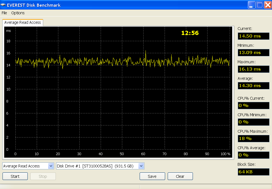Click the Maximum value field showing 16.13 ms
272x189 pixels.
coord(253,69)
